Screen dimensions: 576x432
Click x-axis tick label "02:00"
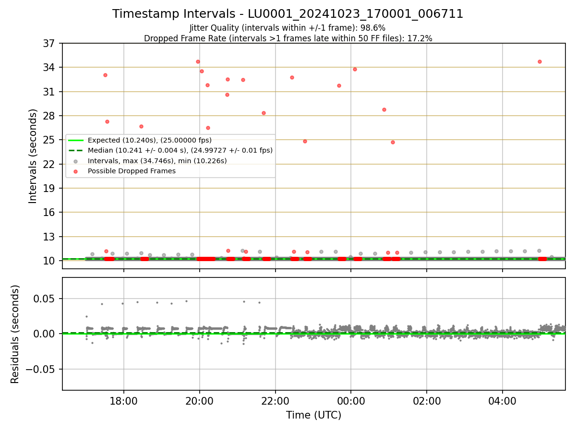click(427, 400)
